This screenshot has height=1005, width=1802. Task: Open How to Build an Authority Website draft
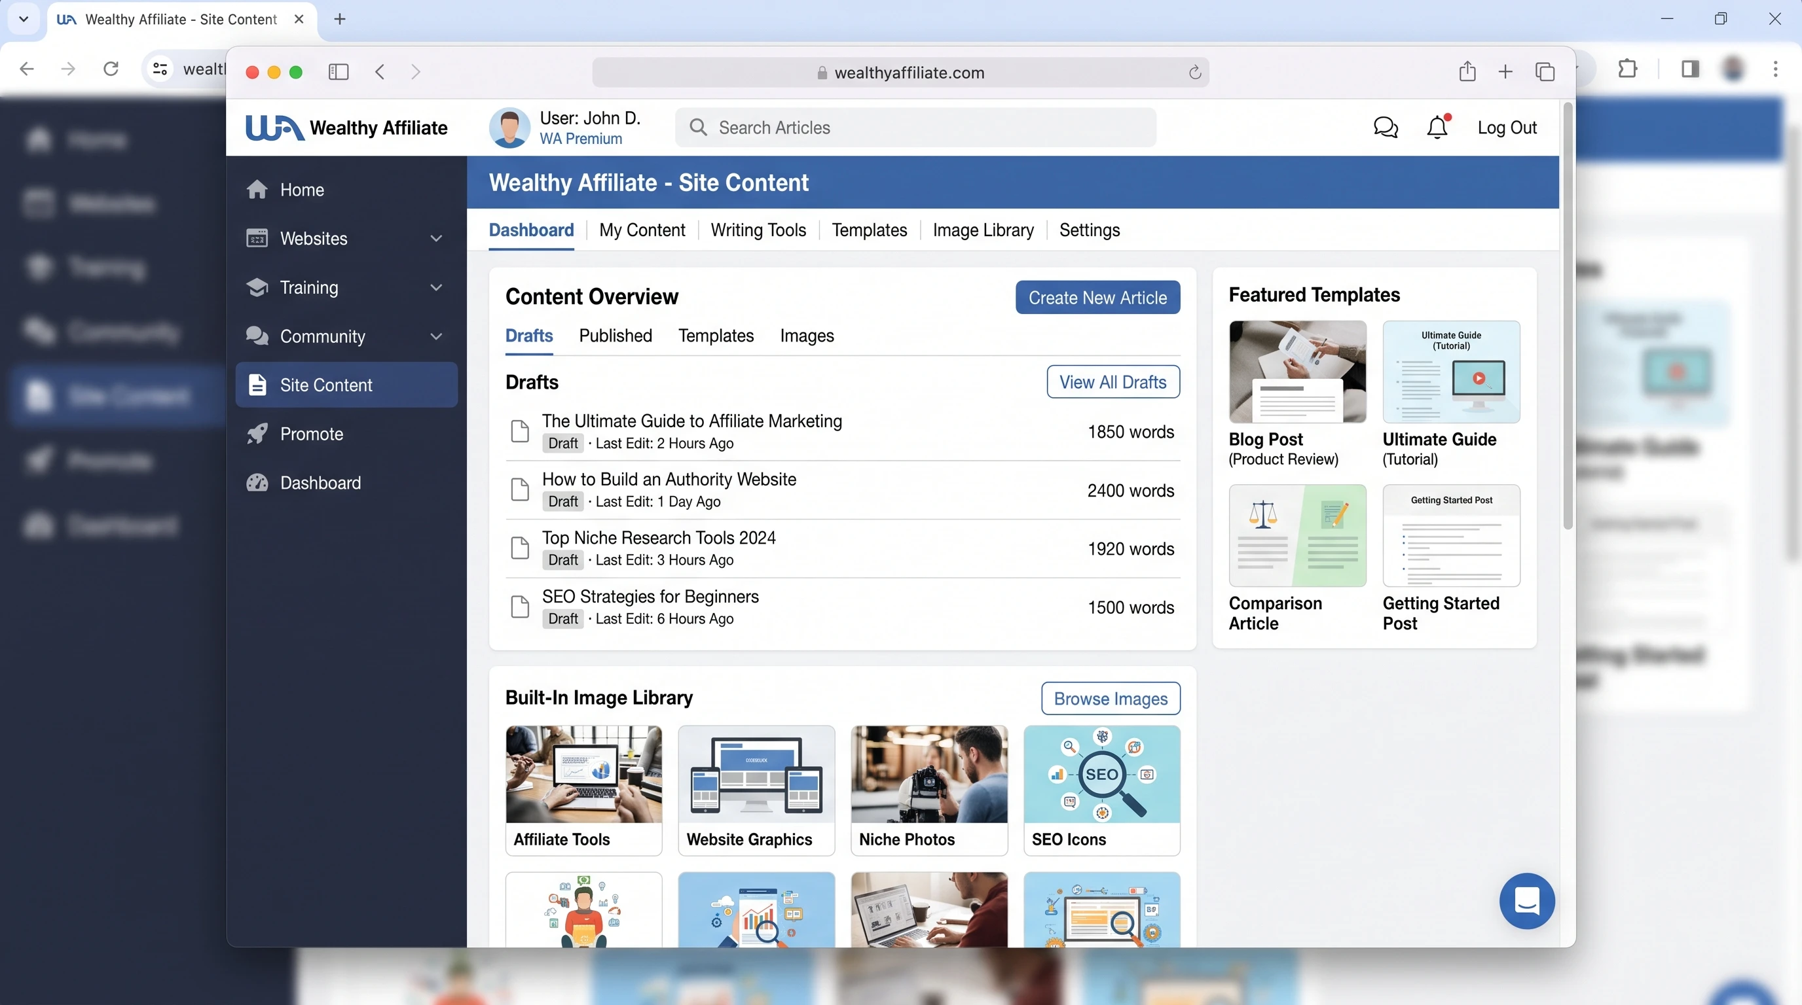[x=669, y=479]
